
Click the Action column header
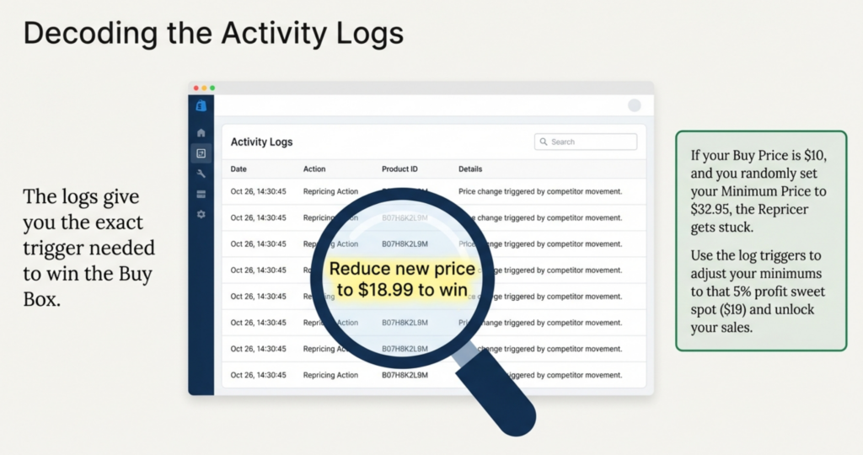point(314,169)
